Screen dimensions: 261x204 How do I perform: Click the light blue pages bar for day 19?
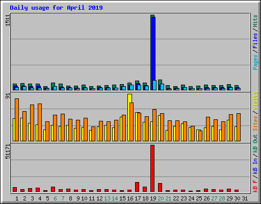pyautogui.click(x=154, y=85)
